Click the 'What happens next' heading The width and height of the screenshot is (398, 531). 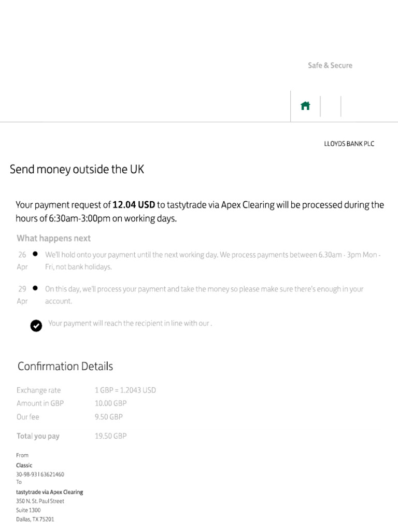(53, 238)
